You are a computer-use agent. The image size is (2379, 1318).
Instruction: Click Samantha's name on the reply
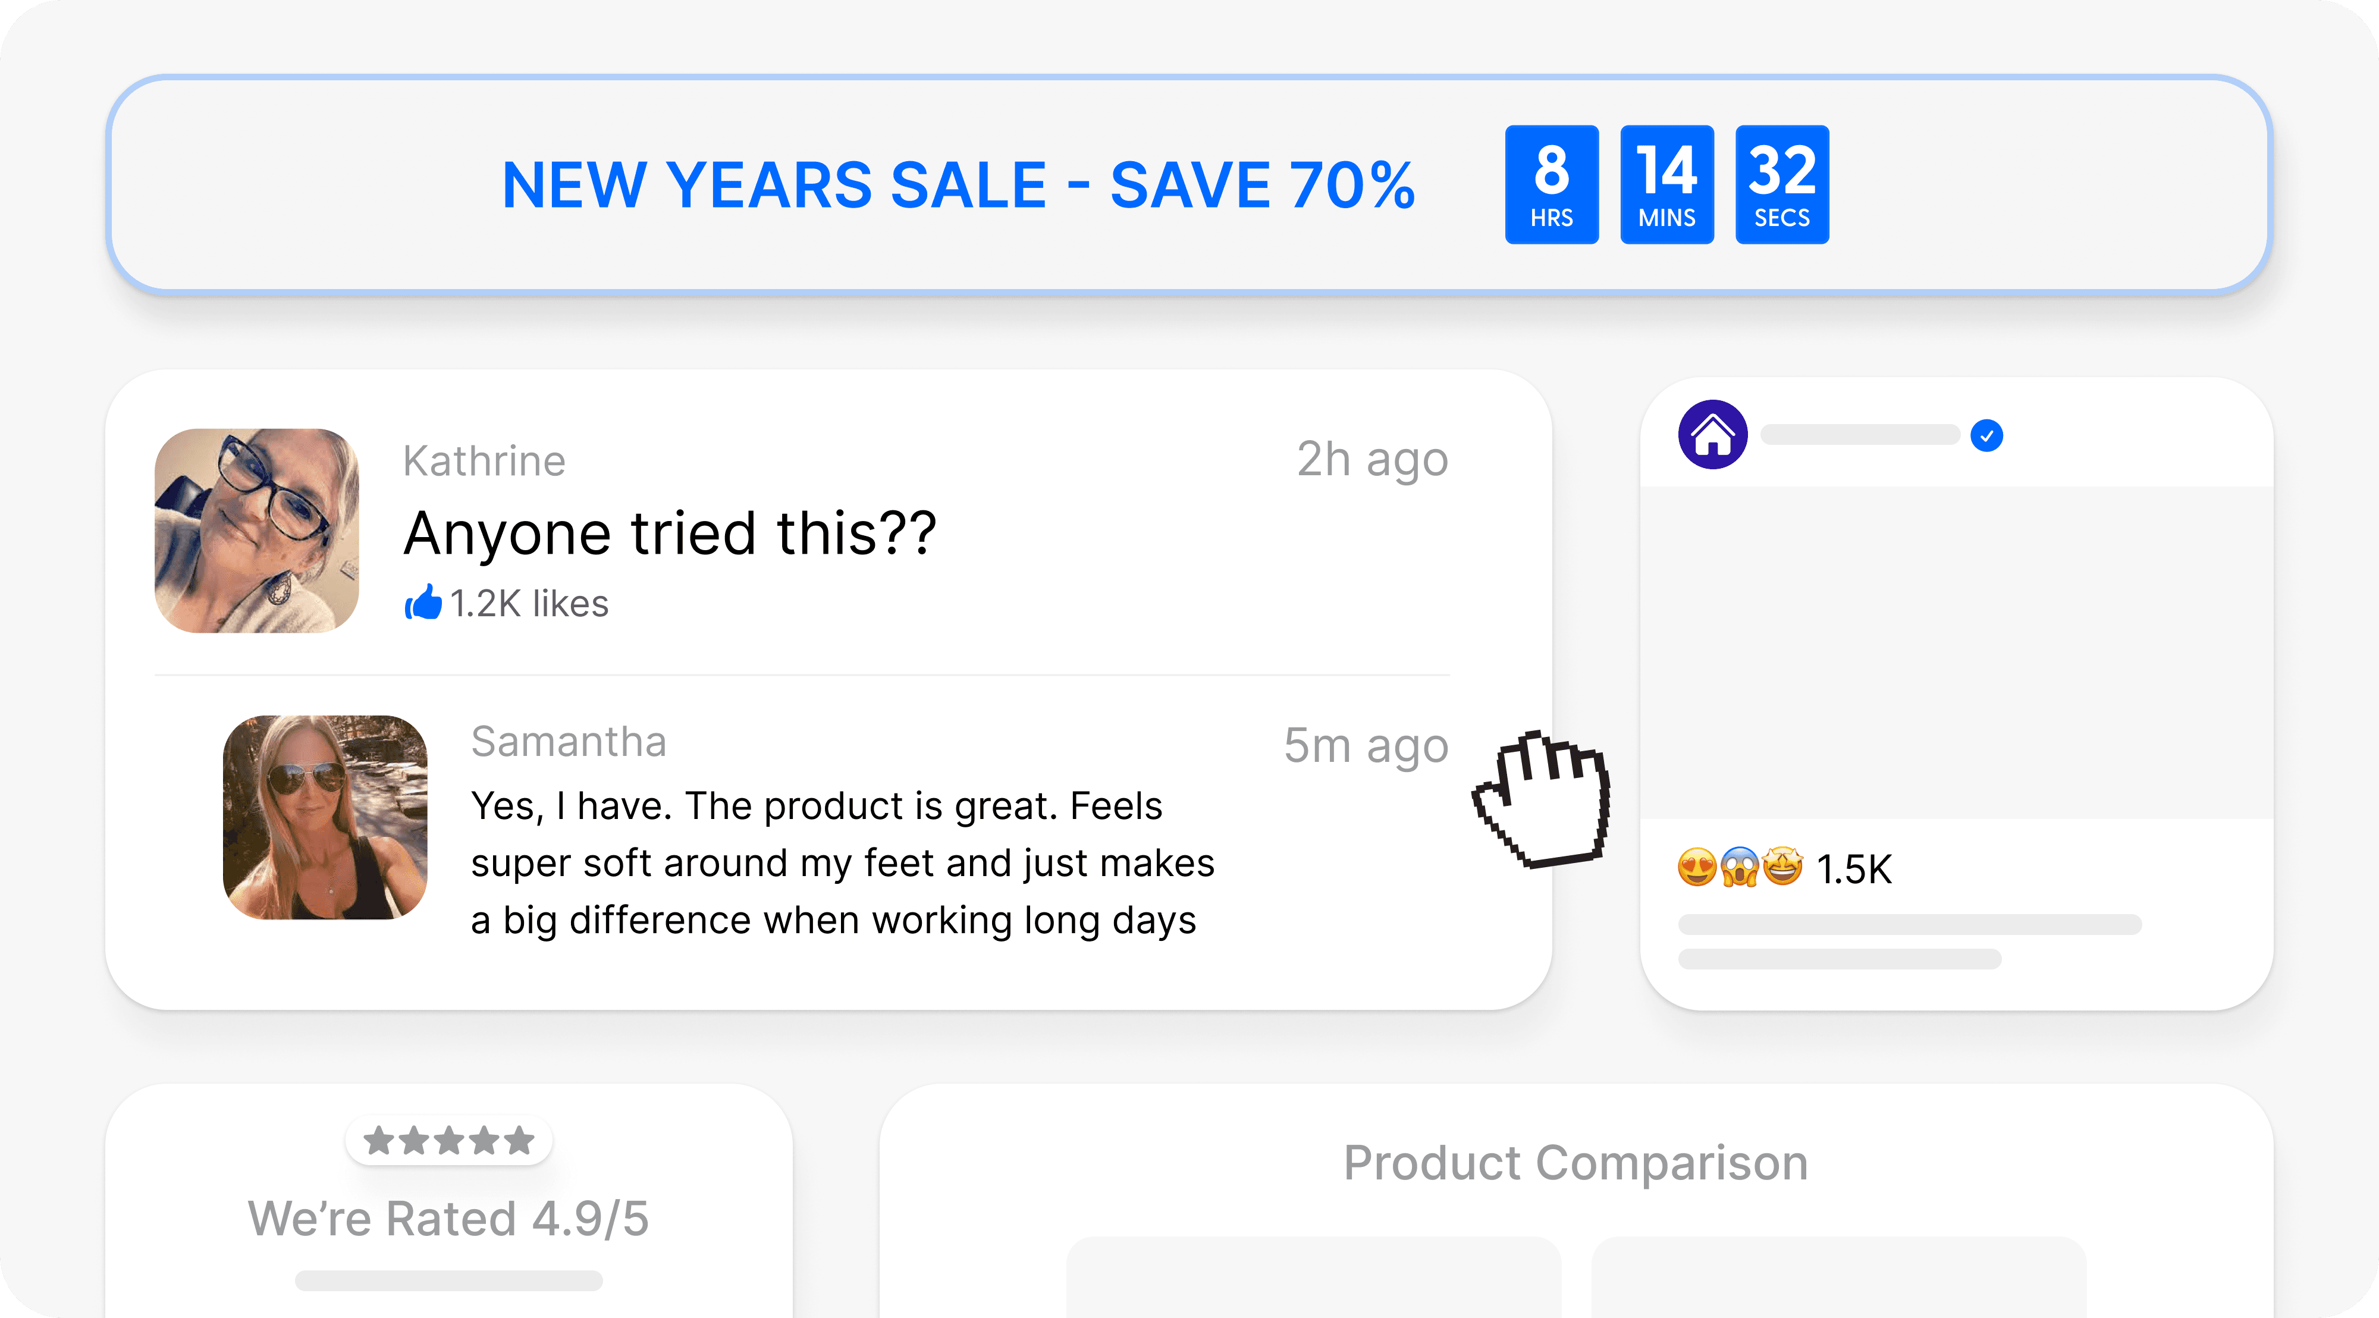[569, 742]
